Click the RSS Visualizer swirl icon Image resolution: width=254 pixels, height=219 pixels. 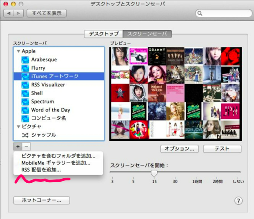pos(25,85)
